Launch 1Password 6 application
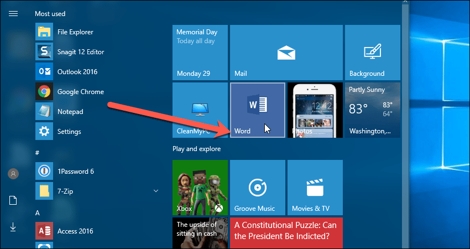 tap(75, 172)
